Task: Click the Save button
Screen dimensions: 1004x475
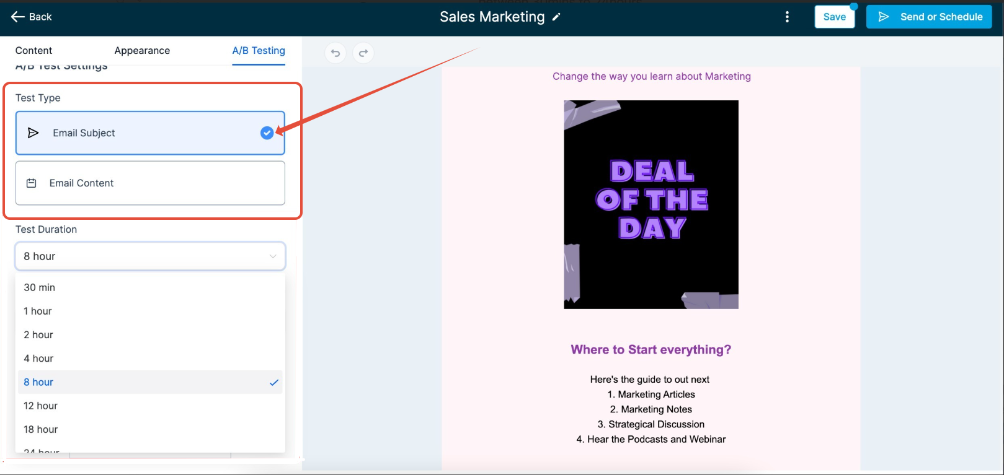Action: [834, 17]
